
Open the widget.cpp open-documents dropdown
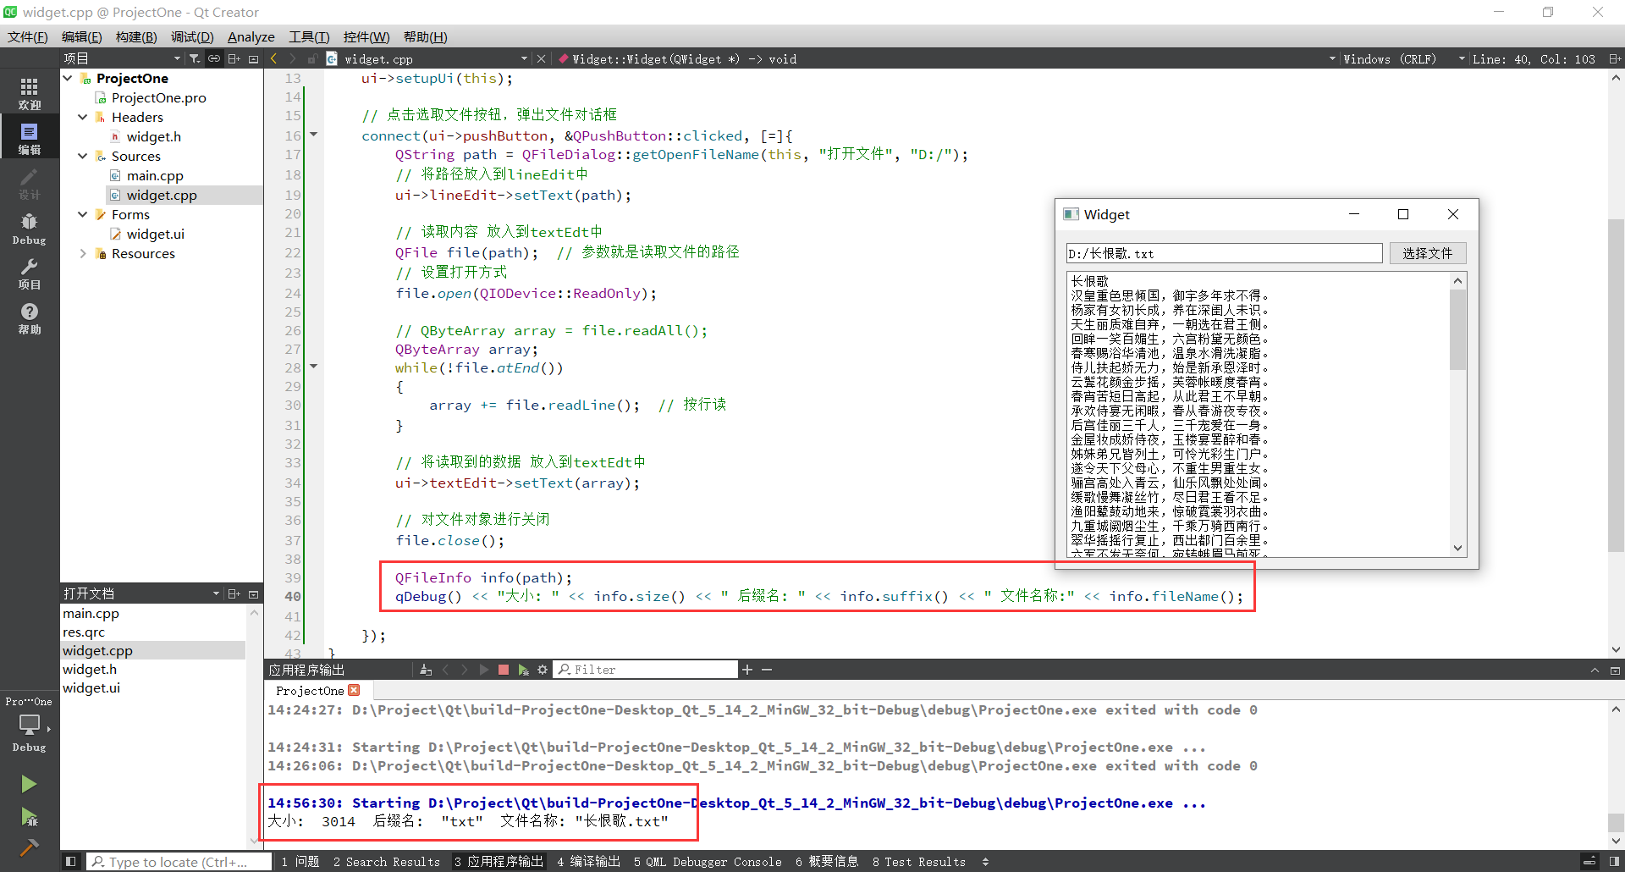524,59
